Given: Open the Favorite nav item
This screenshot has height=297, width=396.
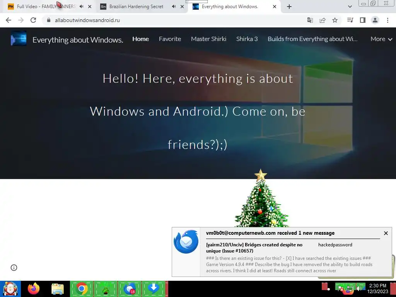Looking at the screenshot, I should (x=170, y=39).
